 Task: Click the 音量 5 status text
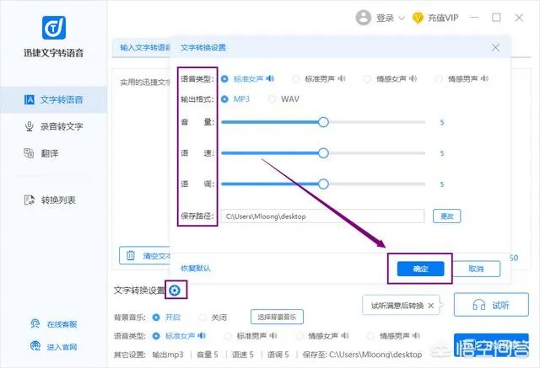click(x=208, y=355)
